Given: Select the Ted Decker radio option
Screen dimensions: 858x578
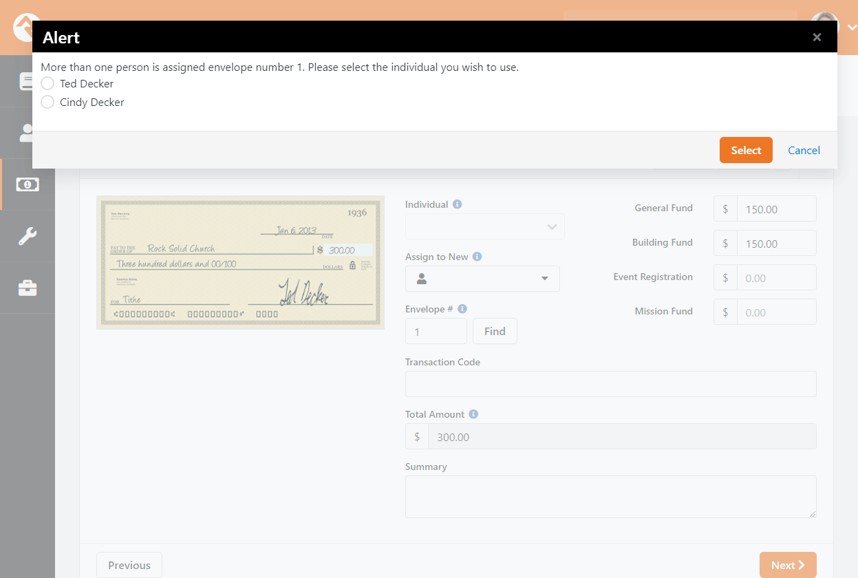Looking at the screenshot, I should tap(47, 83).
